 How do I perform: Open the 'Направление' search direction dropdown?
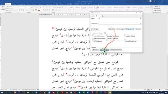[105, 33]
